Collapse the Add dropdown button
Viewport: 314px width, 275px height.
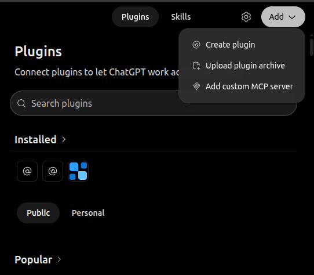point(283,17)
